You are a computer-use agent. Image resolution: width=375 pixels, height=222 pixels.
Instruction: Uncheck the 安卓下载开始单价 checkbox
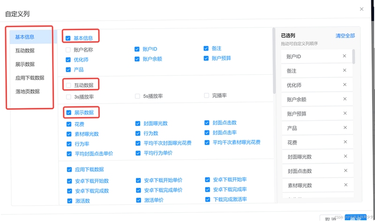tap(138, 180)
